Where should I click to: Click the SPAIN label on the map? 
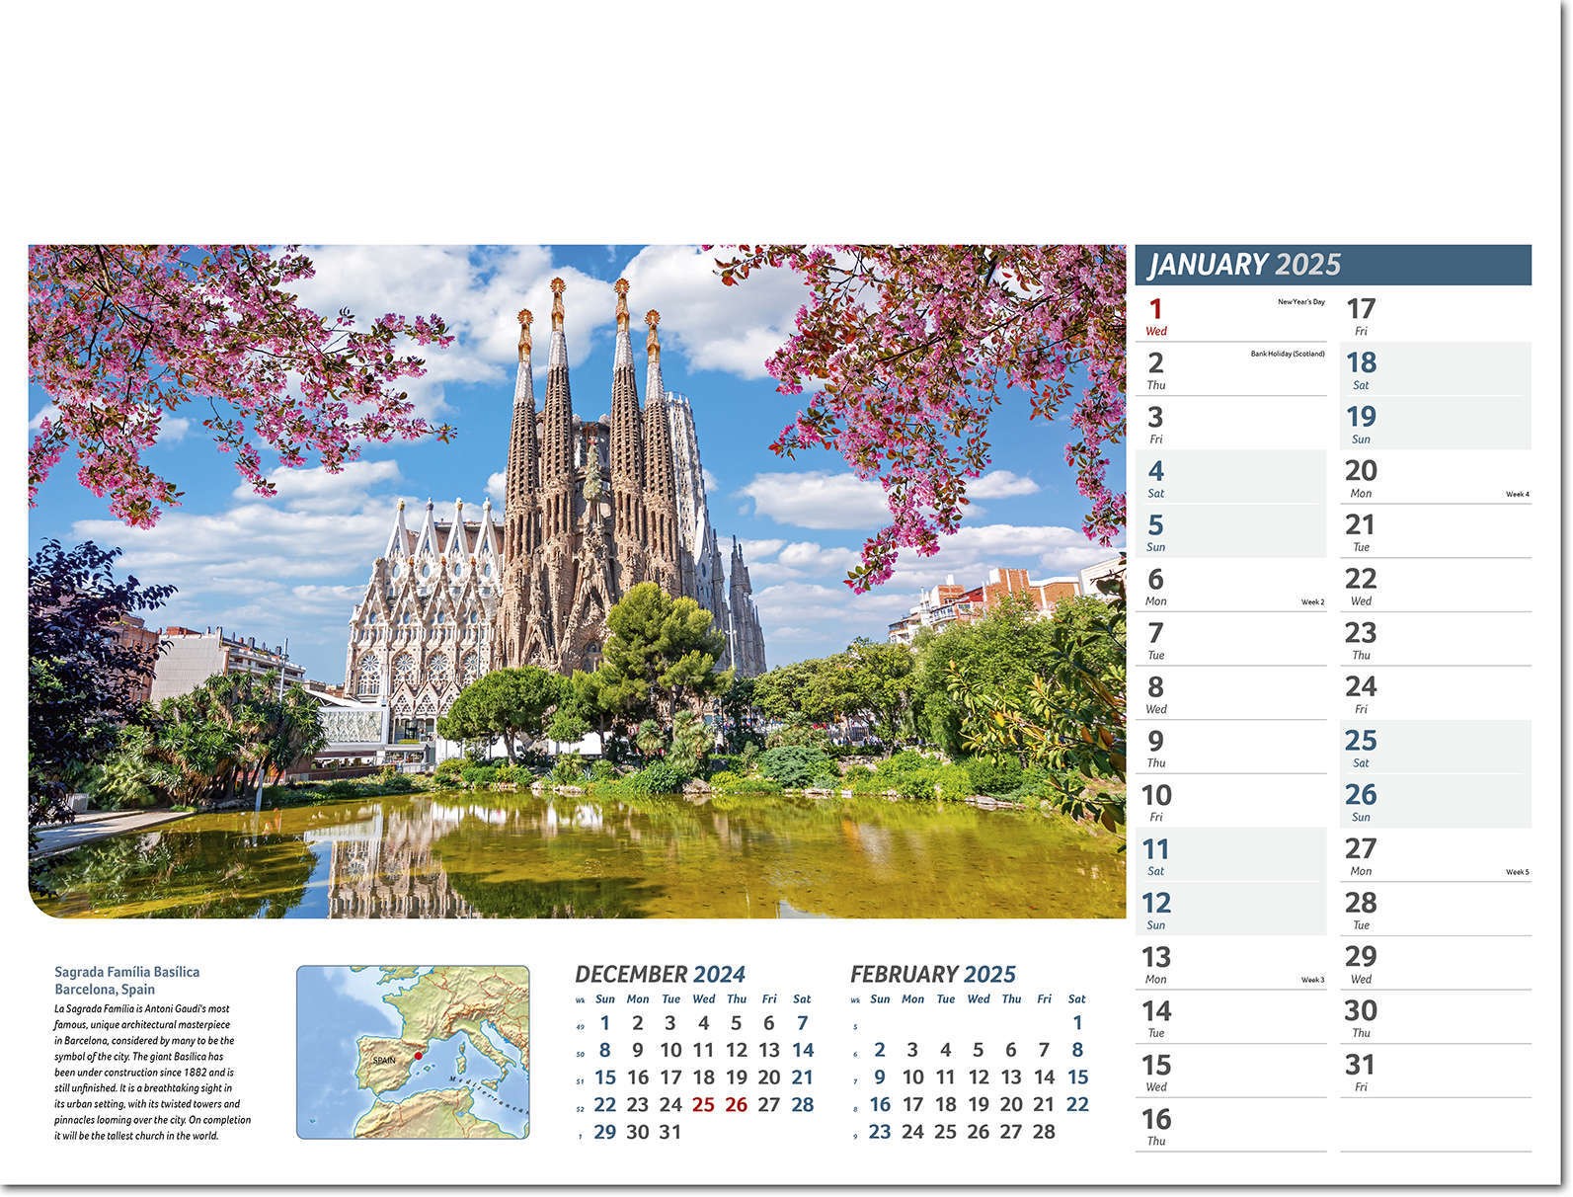[384, 1061]
